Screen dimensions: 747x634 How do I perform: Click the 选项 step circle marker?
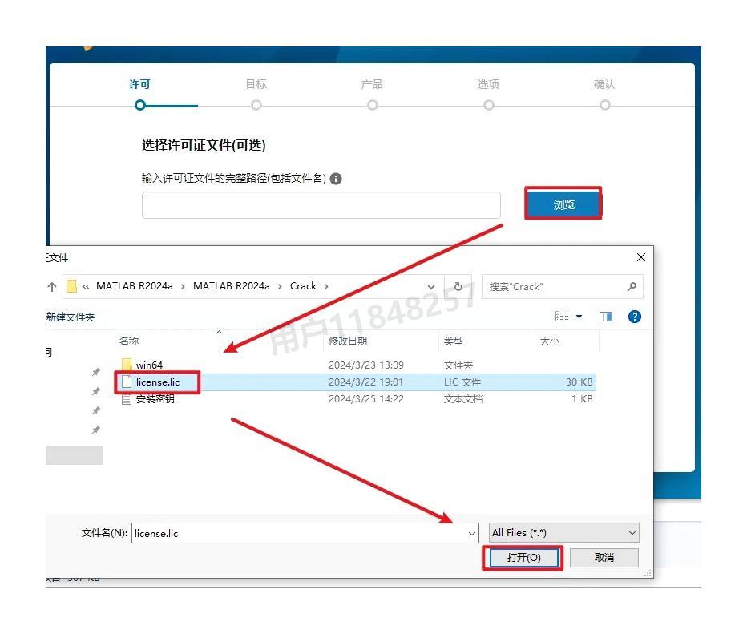489,105
